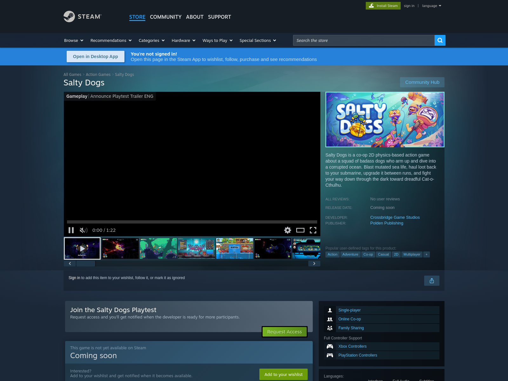Add a tag with the plus icon
Image resolution: width=508 pixels, height=381 pixels.
[426, 254]
